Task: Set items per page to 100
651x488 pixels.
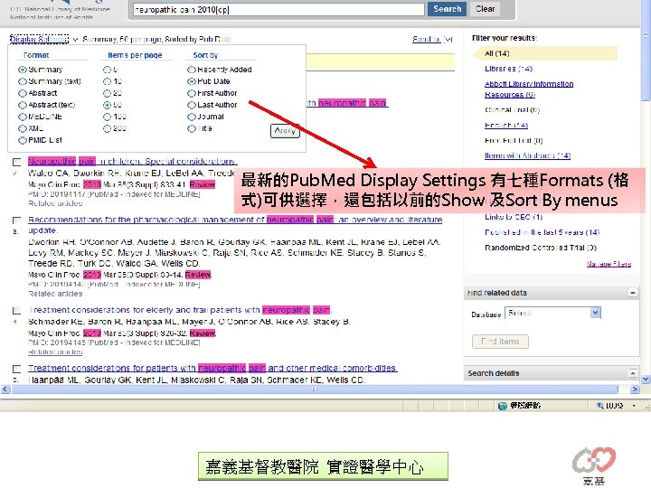Action: [107, 117]
